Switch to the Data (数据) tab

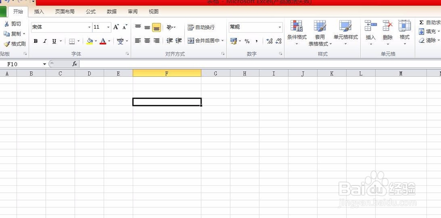[x=112, y=11]
